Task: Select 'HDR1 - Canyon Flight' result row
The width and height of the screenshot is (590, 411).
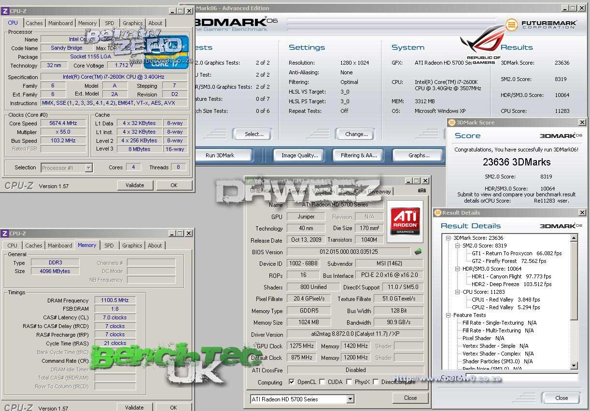Action: click(511, 276)
